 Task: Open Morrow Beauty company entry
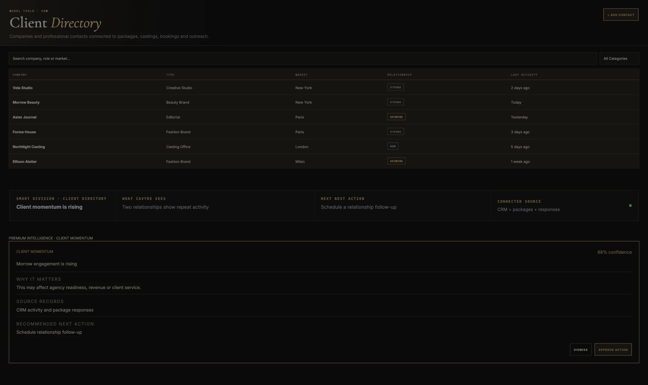pos(26,102)
